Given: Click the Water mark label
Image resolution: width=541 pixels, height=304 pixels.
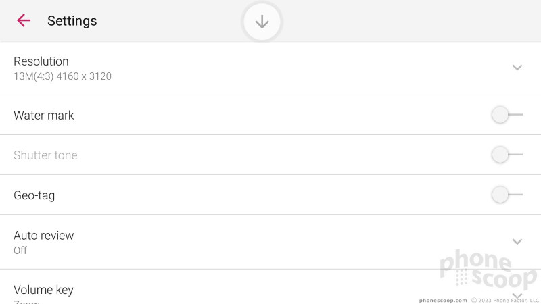Looking at the screenshot, I should tap(44, 115).
